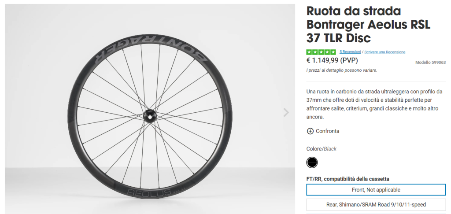Click the carbon wheel description paragraph

[374, 104]
